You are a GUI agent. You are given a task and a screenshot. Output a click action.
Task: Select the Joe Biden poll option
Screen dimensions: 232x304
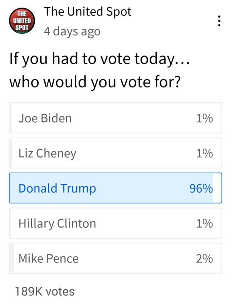[x=115, y=118]
